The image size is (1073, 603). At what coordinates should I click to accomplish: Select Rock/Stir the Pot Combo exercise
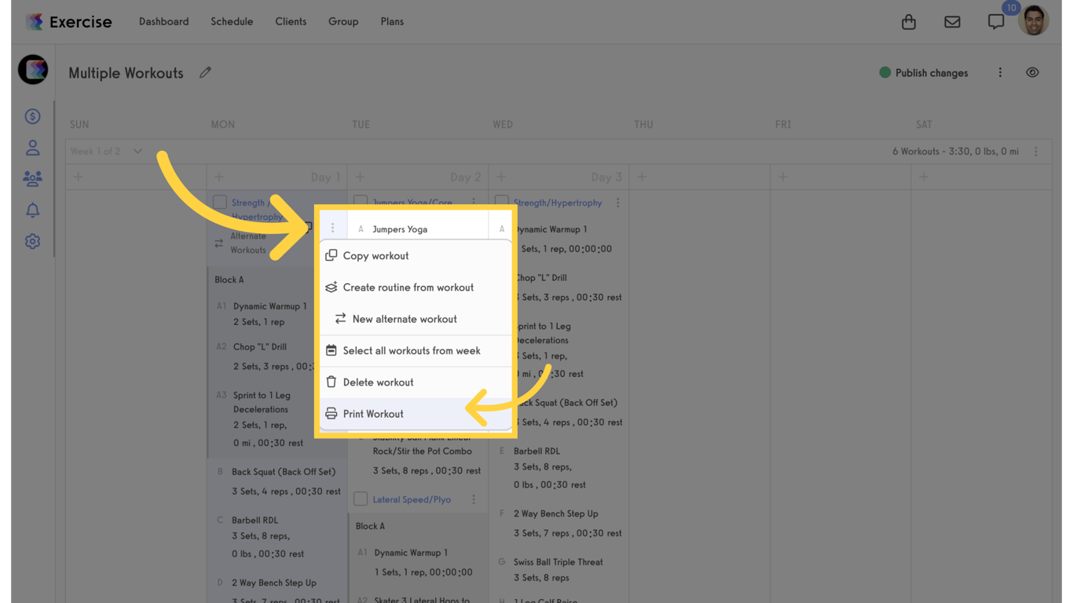(x=422, y=451)
